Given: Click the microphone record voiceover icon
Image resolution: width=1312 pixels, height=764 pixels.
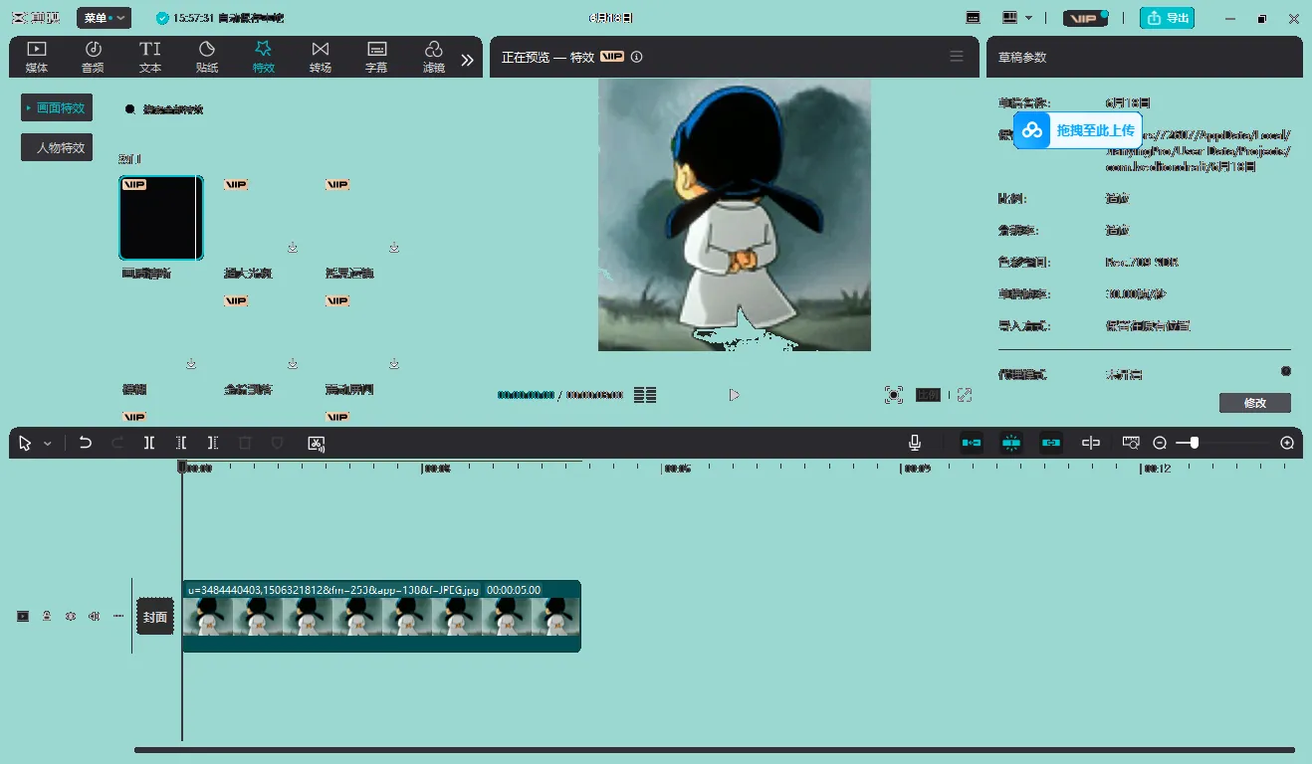Looking at the screenshot, I should (x=914, y=443).
